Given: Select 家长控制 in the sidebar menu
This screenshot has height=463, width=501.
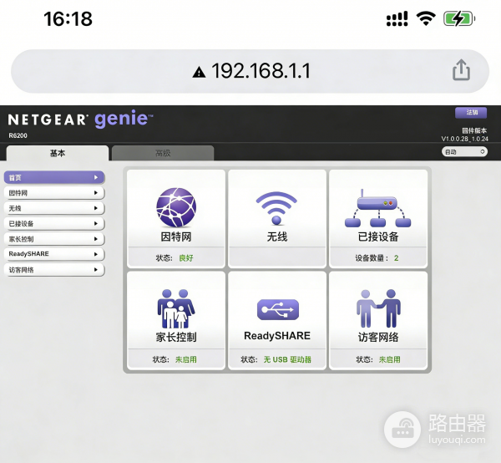Looking at the screenshot, I should click(x=54, y=239).
